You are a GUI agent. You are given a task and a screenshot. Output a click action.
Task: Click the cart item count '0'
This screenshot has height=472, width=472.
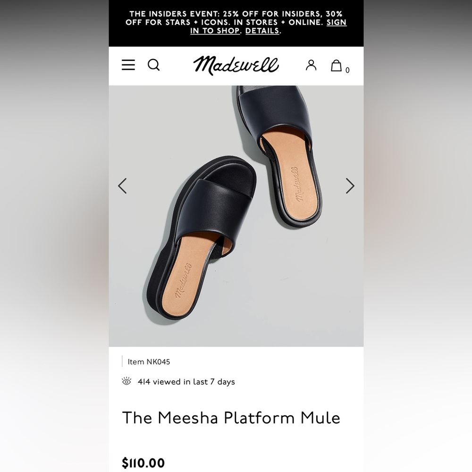point(348,69)
